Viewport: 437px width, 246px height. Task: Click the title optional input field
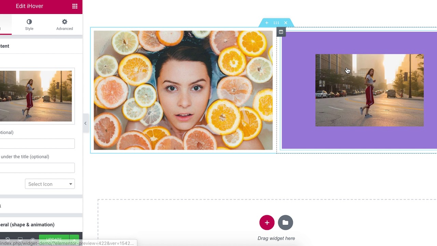[37, 143]
